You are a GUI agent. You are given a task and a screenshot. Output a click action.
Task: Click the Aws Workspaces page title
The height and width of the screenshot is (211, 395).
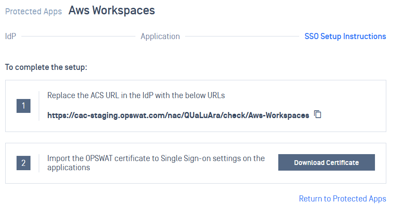pos(111,10)
